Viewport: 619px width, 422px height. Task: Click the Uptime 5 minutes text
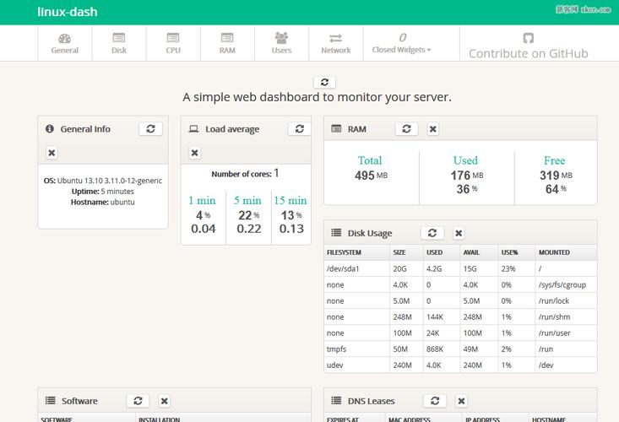pyautogui.click(x=103, y=192)
